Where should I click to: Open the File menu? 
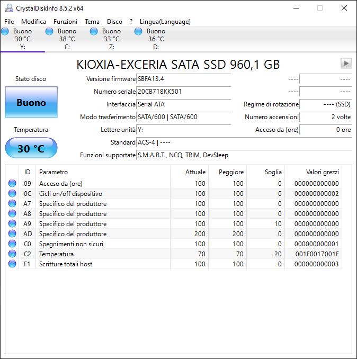point(9,22)
